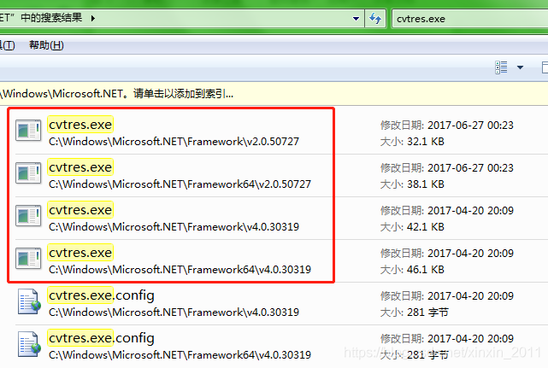The width and height of the screenshot is (548, 368).
Task: Click the 42.1 KB size value
Action: (426, 226)
